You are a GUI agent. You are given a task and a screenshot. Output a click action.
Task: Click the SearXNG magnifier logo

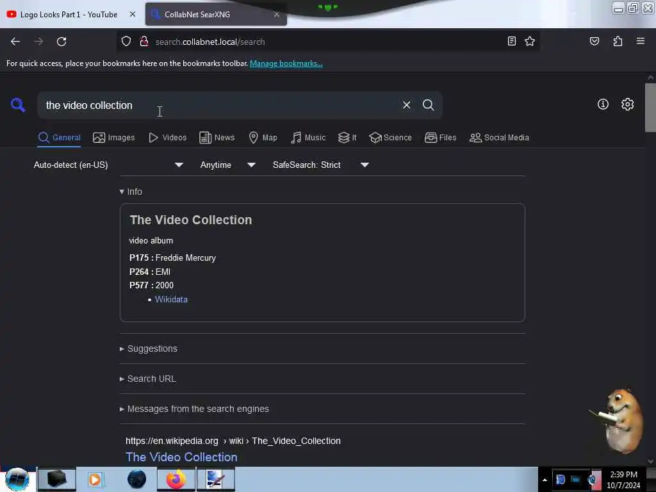point(17,104)
